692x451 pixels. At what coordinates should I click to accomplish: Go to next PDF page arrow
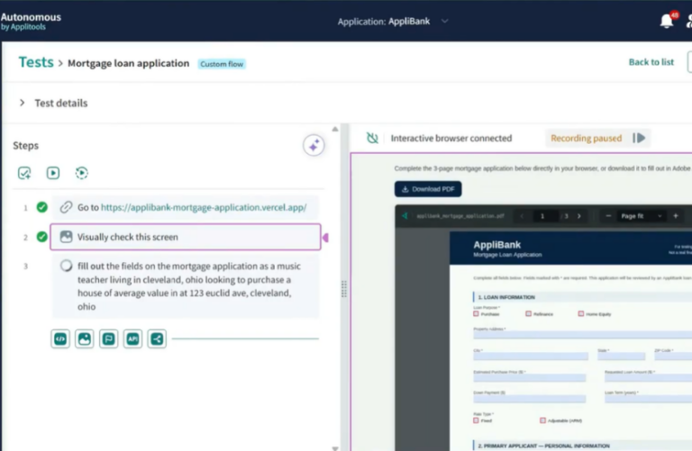pyautogui.click(x=579, y=216)
